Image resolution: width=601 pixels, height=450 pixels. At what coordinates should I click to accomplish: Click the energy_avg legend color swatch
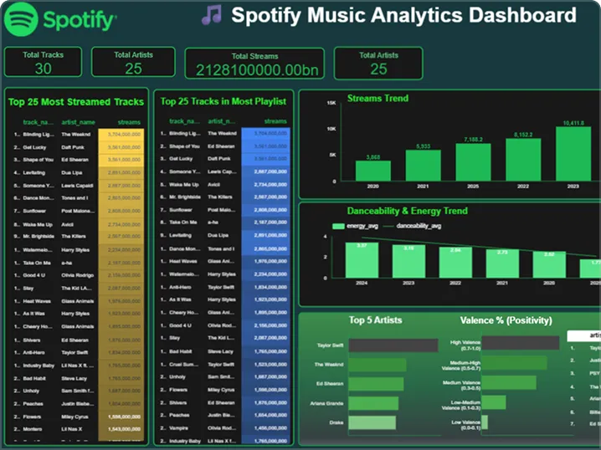click(338, 226)
